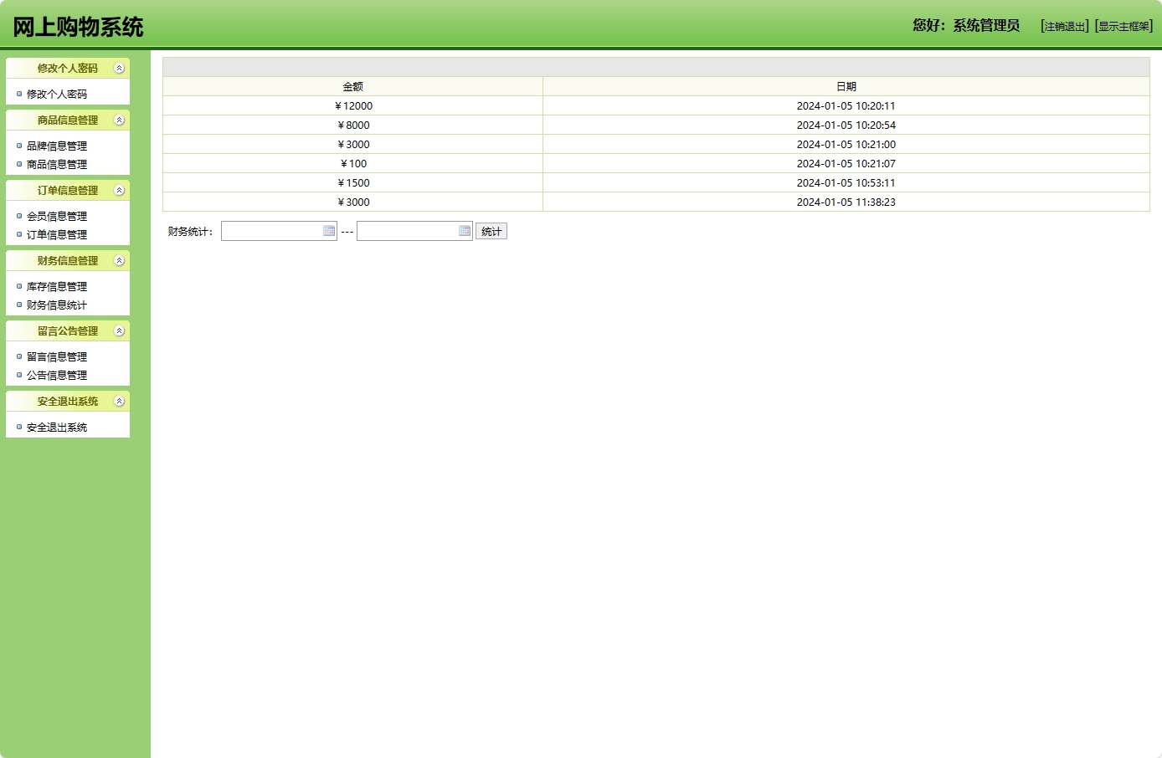The height and width of the screenshot is (758, 1162).
Task: Click the 财务统计 label
Action: [191, 232]
